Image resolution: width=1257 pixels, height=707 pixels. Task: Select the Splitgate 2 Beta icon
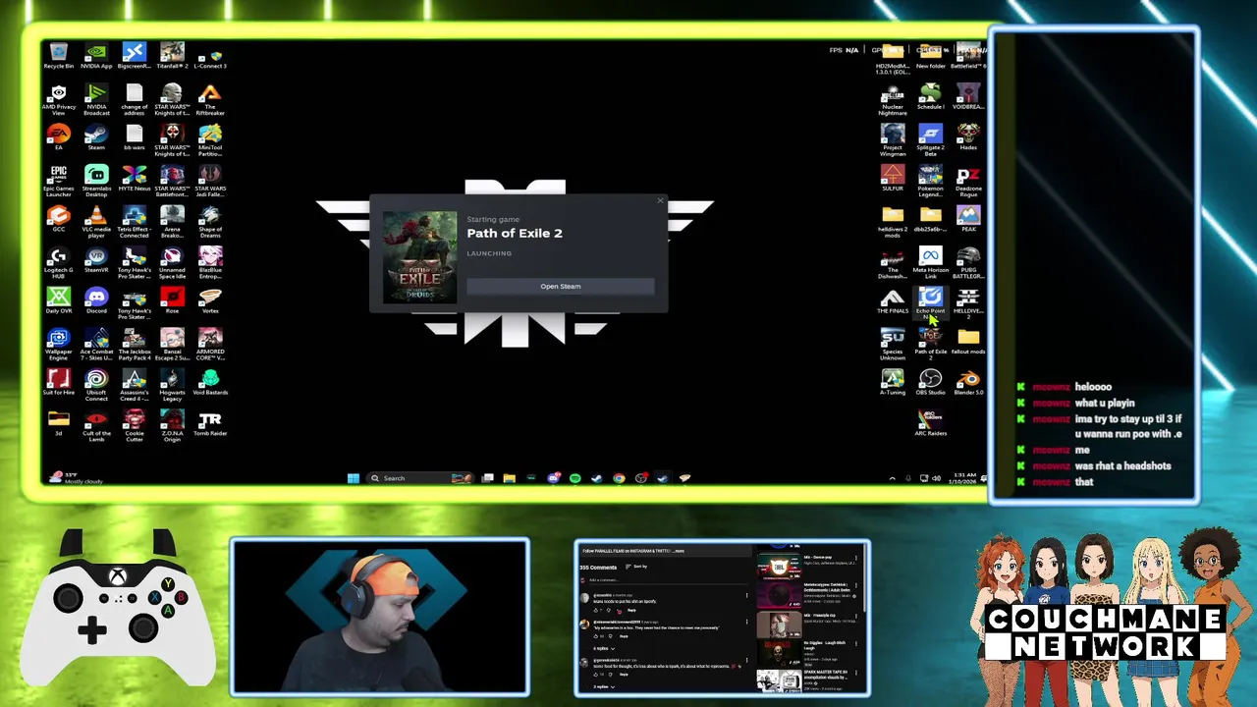[x=930, y=140]
